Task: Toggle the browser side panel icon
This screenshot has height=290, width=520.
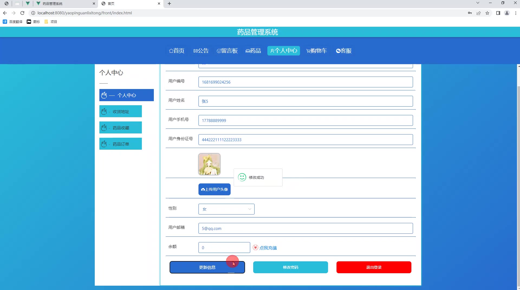Action: click(498, 13)
